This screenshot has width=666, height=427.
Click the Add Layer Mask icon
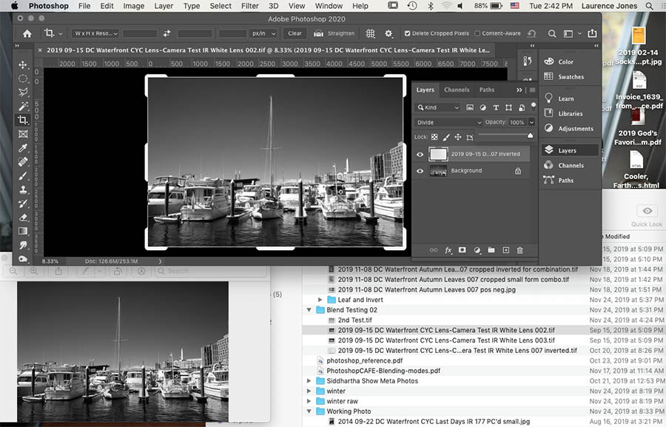coord(462,250)
